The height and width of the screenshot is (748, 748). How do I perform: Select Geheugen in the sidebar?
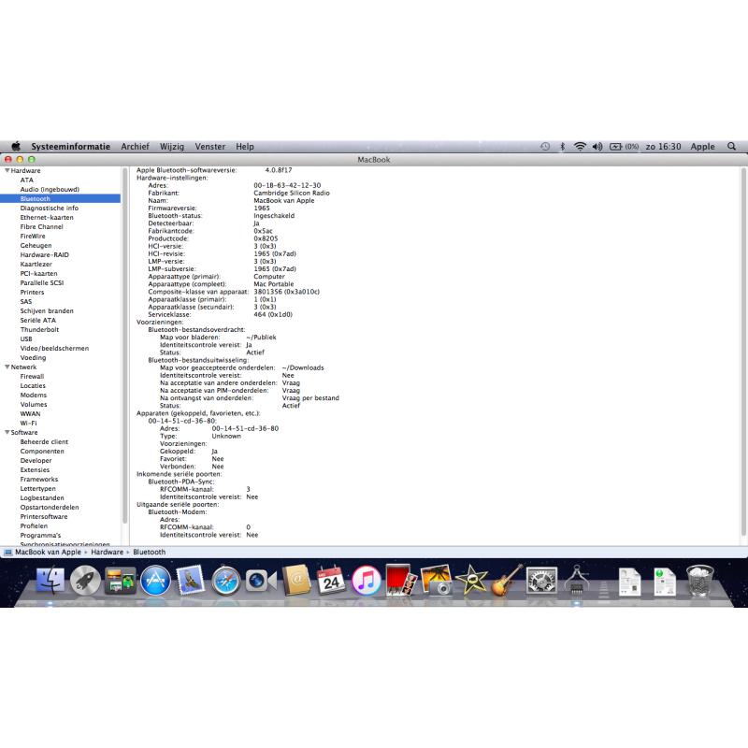[x=36, y=246]
